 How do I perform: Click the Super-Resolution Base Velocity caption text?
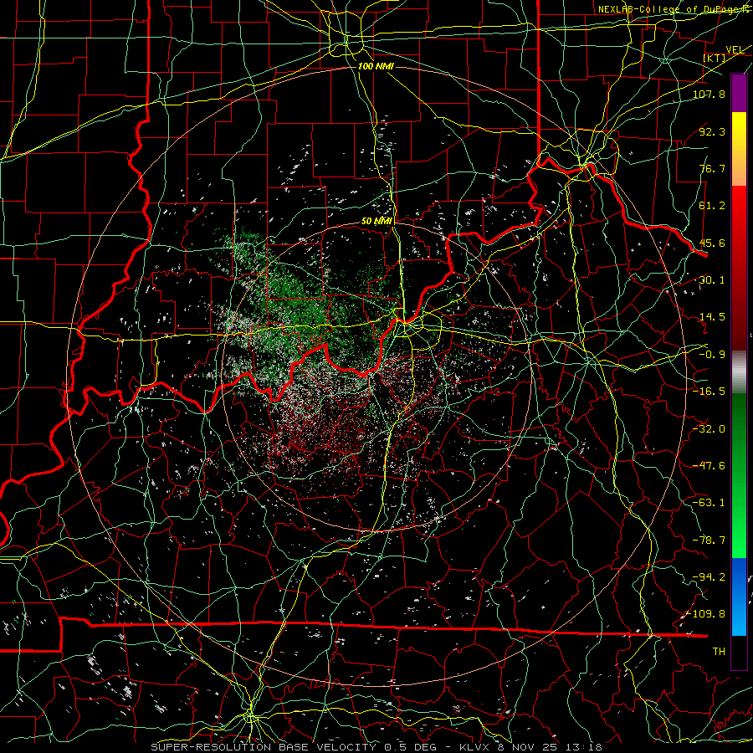(376, 747)
